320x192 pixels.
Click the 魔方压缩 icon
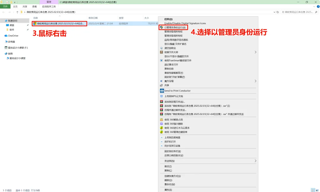click(x=161, y=81)
